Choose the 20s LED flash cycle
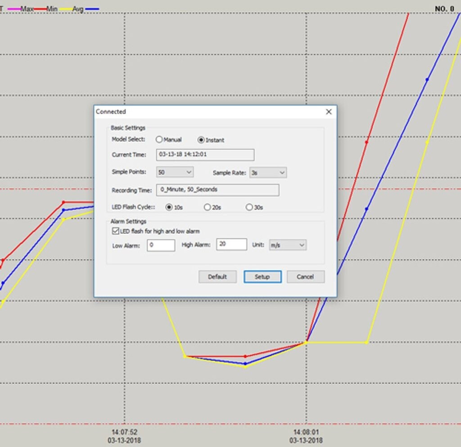This screenshot has height=447, width=461. tap(207, 207)
